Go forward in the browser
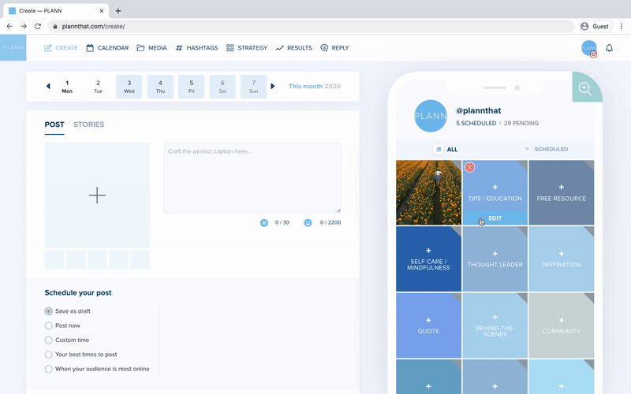This screenshot has height=394, width=631. click(24, 26)
